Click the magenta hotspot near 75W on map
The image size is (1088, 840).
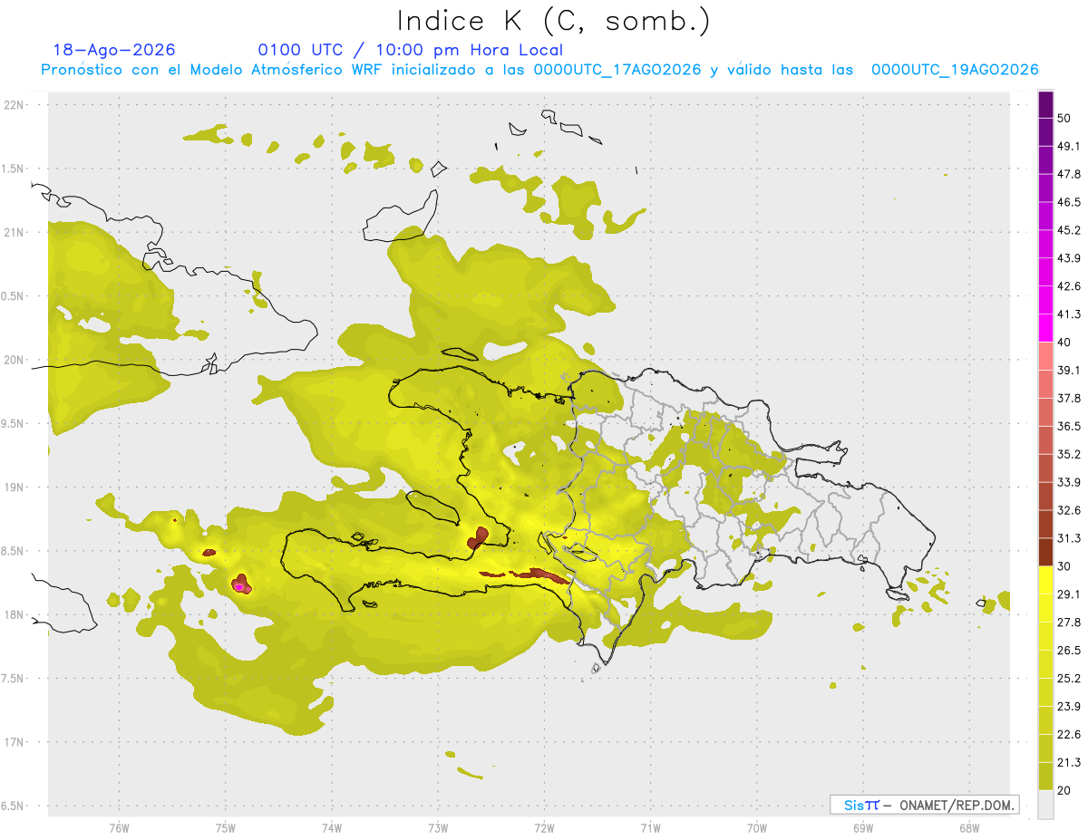(239, 587)
